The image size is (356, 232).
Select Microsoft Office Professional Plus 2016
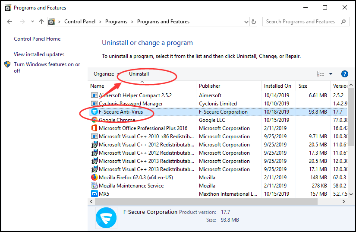143,128
